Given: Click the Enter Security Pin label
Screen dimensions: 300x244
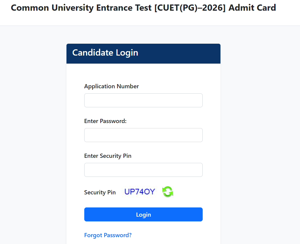Looking at the screenshot, I should [x=107, y=156].
